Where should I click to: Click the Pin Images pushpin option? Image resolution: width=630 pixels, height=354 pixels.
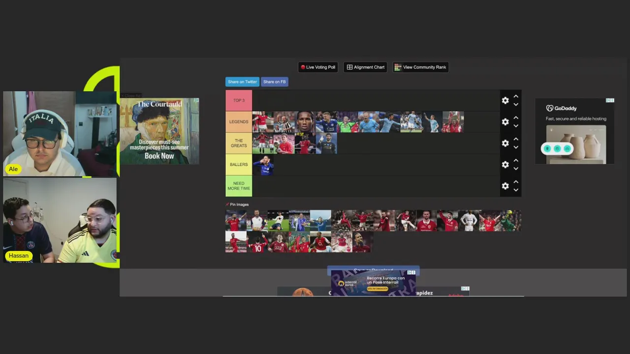[237, 205]
